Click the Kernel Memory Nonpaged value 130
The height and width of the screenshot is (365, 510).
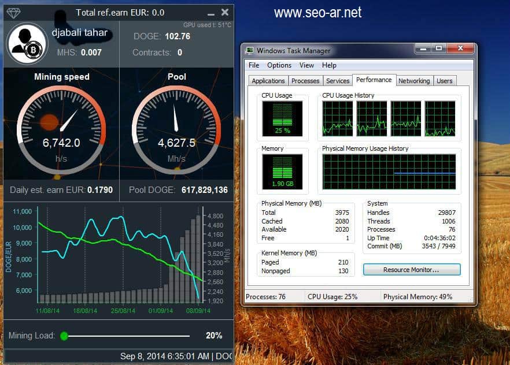coord(343,271)
